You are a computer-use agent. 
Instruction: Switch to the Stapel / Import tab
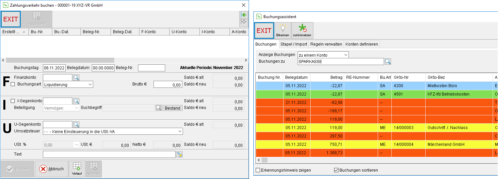pyautogui.click(x=294, y=44)
